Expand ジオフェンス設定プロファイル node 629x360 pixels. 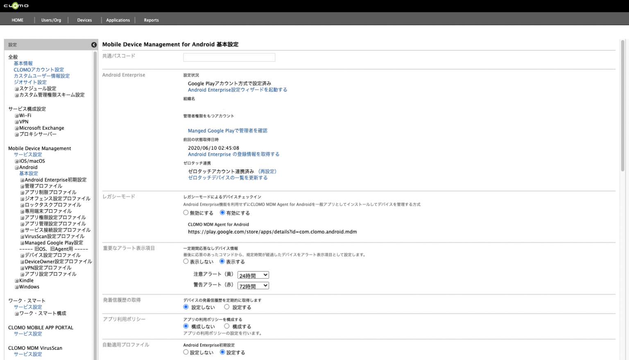22,199
